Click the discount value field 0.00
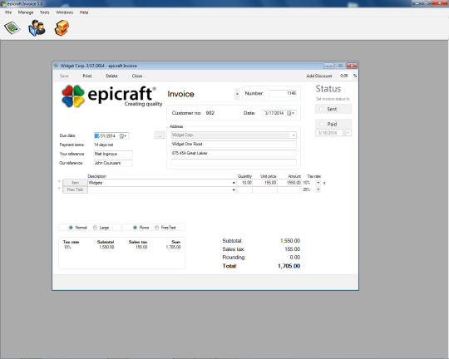This screenshot has height=359, width=449. (x=343, y=76)
